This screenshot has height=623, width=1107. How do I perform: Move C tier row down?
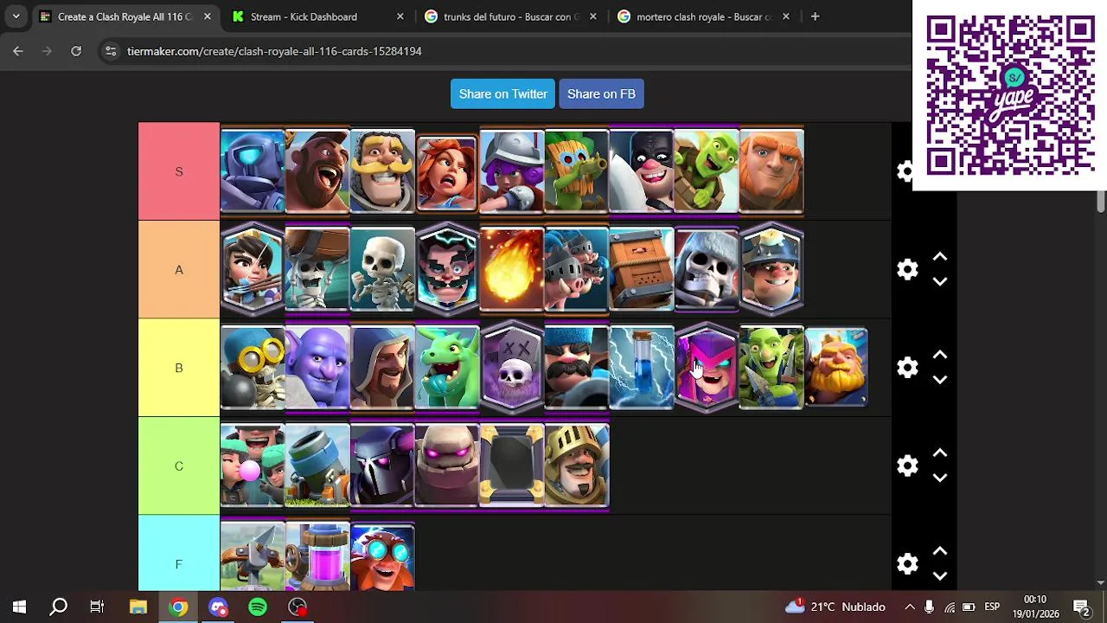point(940,478)
